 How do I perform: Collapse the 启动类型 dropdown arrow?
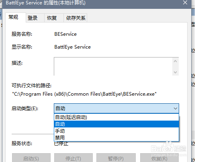click(x=175, y=108)
